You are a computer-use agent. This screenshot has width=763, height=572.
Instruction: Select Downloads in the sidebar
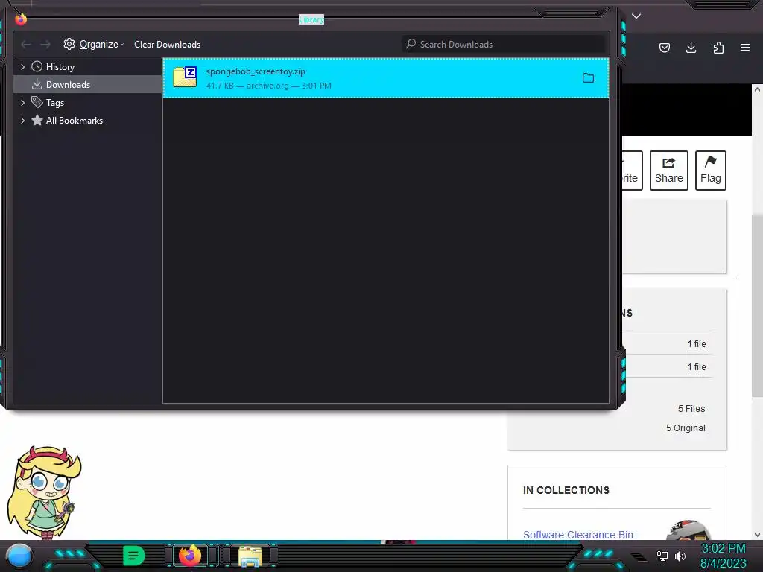68,85
